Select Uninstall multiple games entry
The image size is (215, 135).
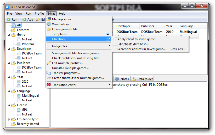click(79, 68)
